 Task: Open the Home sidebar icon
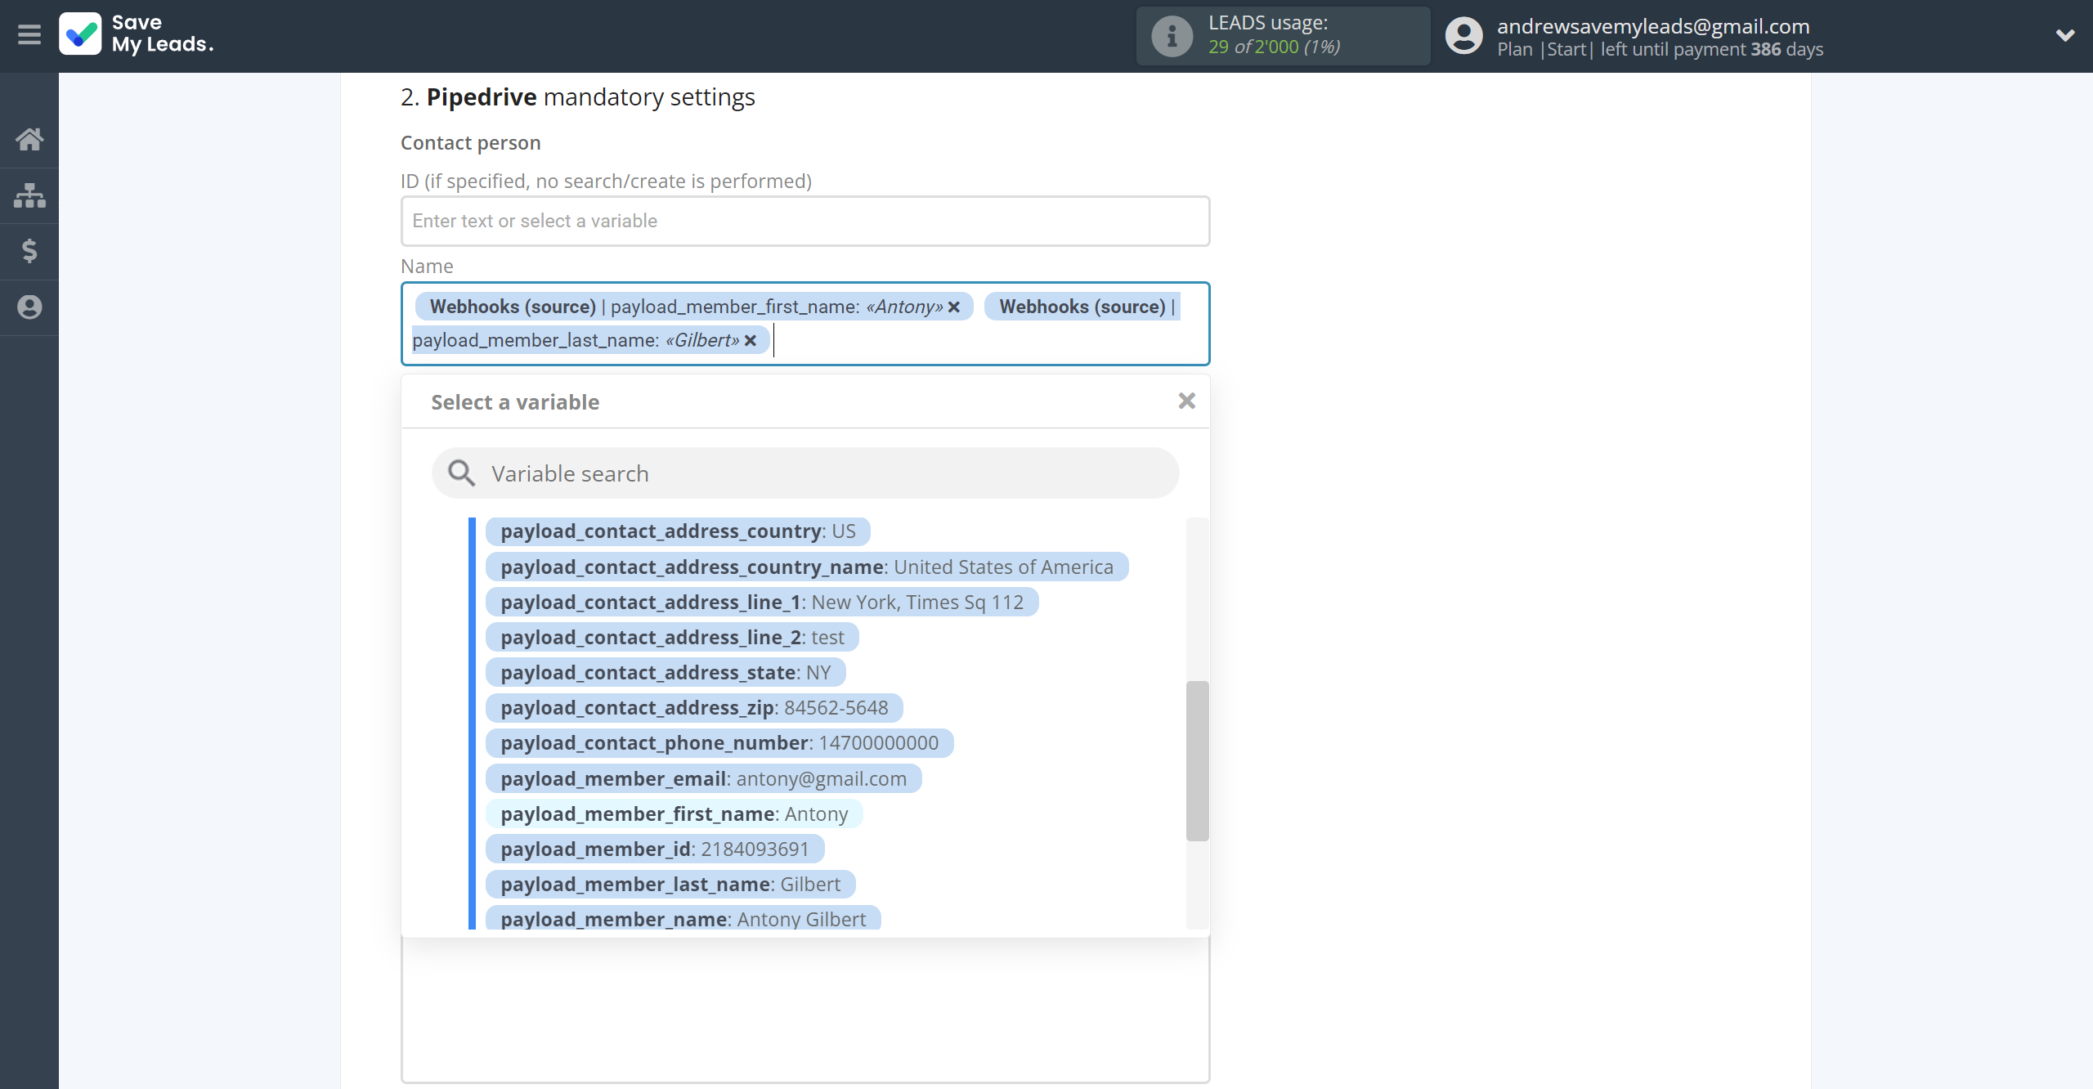pyautogui.click(x=29, y=139)
